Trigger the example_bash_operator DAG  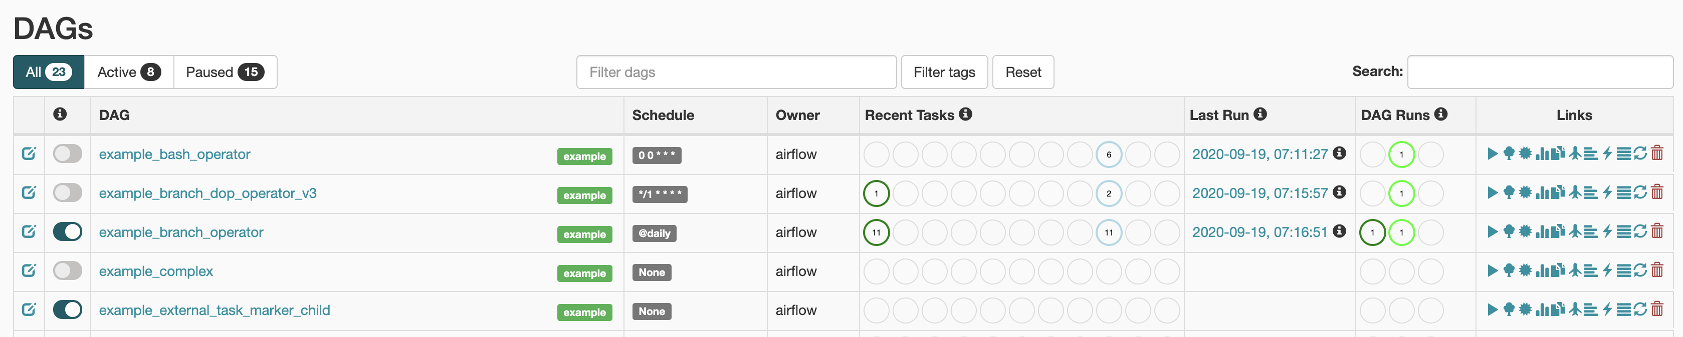coord(1492,154)
